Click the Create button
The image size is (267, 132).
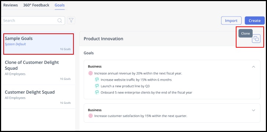(x=255, y=21)
